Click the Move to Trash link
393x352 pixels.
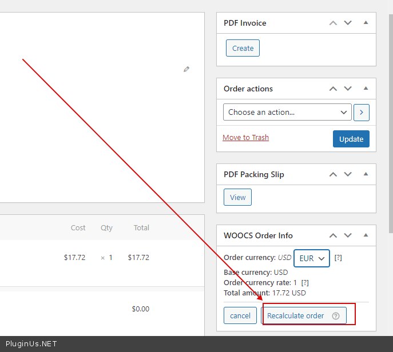[245, 138]
